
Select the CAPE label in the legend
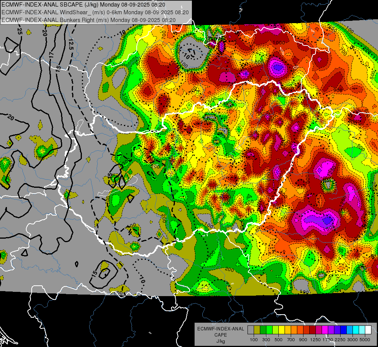point(220,335)
